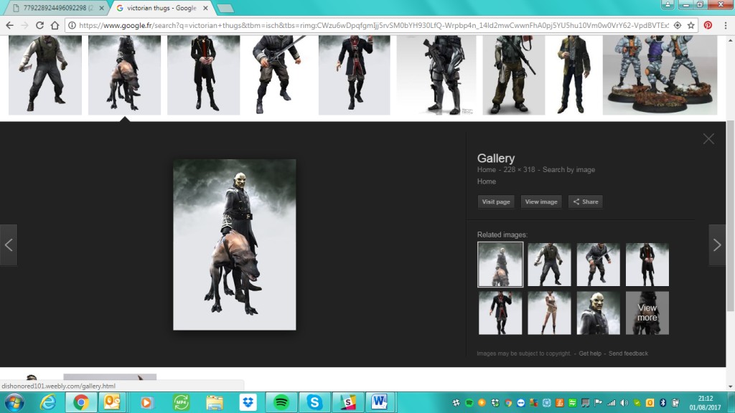Open Skype from the taskbar
The image size is (735, 413).
[x=314, y=402]
